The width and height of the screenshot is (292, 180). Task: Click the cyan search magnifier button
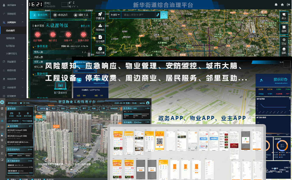(164, 15)
